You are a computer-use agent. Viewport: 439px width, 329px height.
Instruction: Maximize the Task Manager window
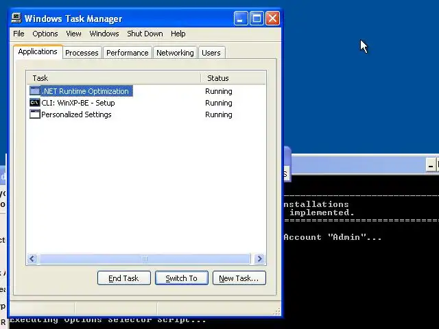[x=257, y=19]
